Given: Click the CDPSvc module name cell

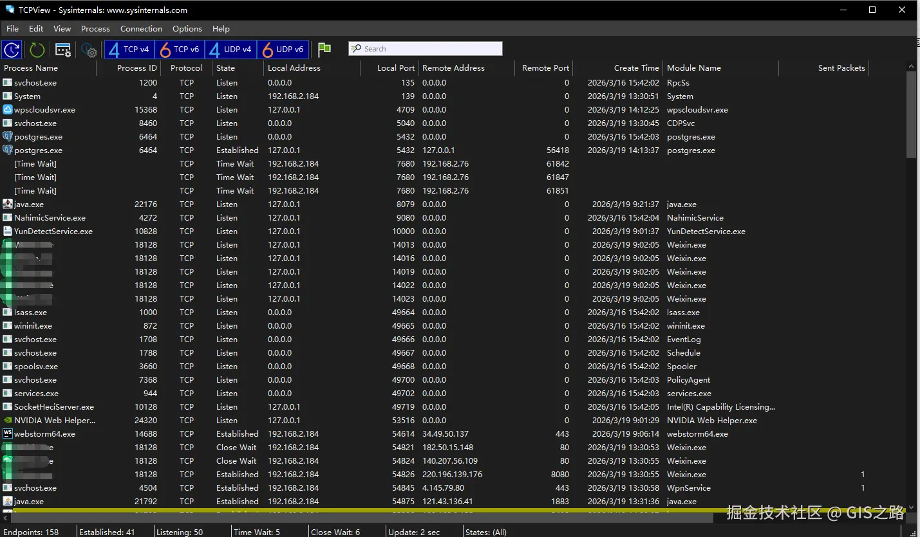Looking at the screenshot, I should tap(681, 123).
